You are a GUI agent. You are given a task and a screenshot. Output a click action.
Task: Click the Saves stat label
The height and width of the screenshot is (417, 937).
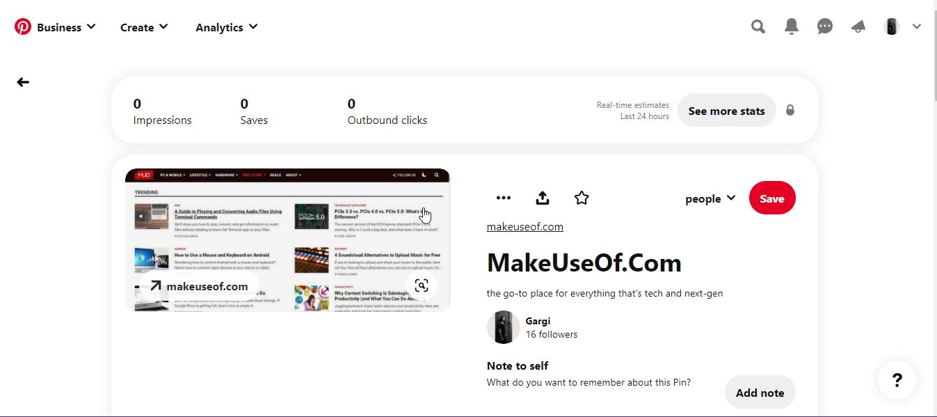coord(254,120)
